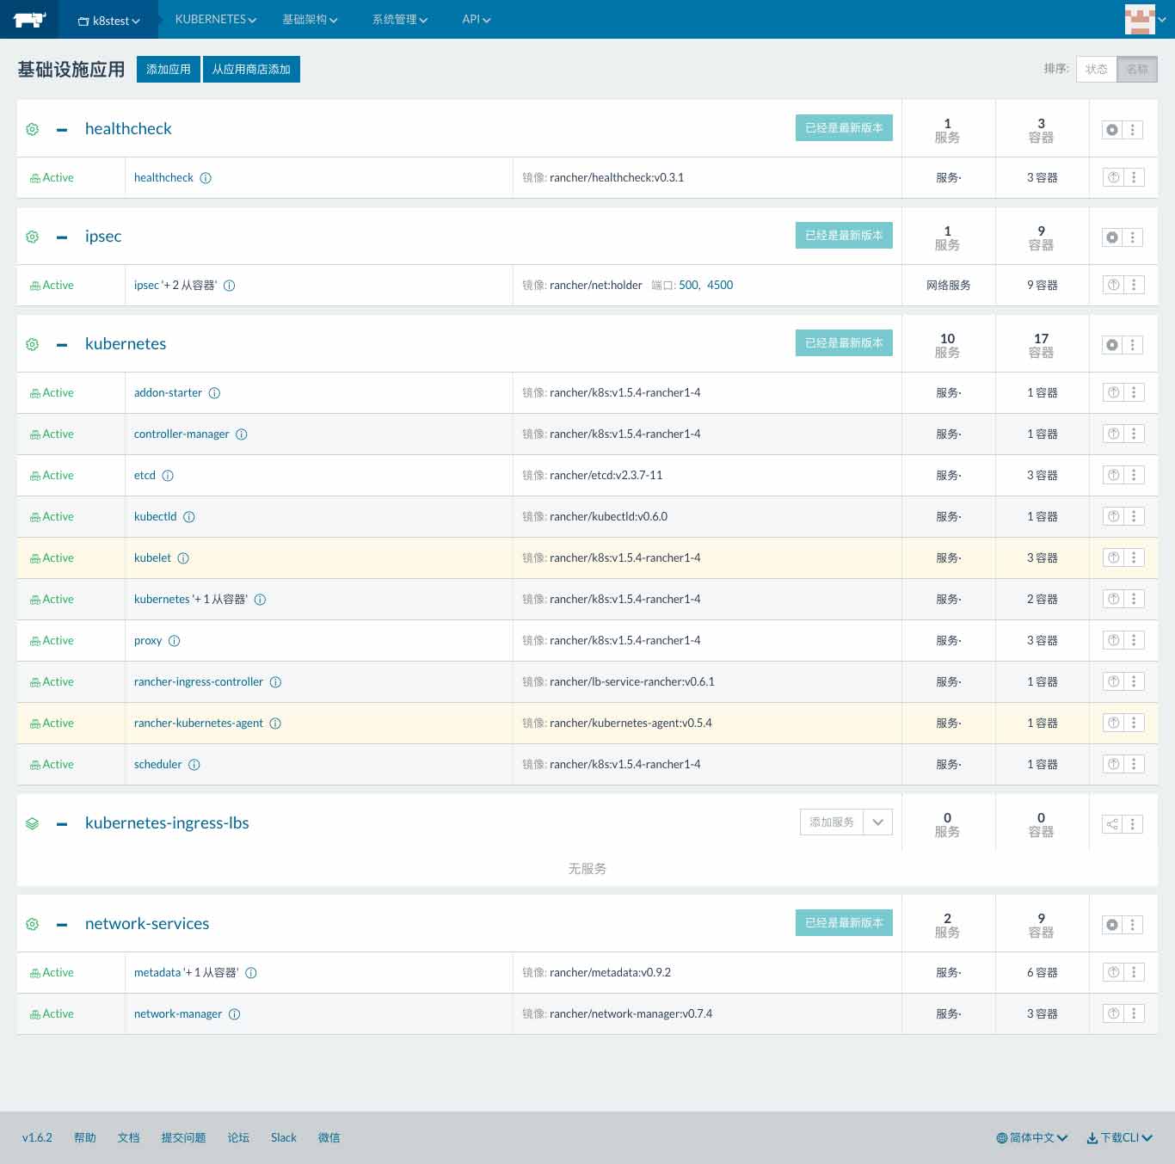Collapse the kubernetes stack
Viewport: 1175px width, 1164px height.
click(x=62, y=345)
